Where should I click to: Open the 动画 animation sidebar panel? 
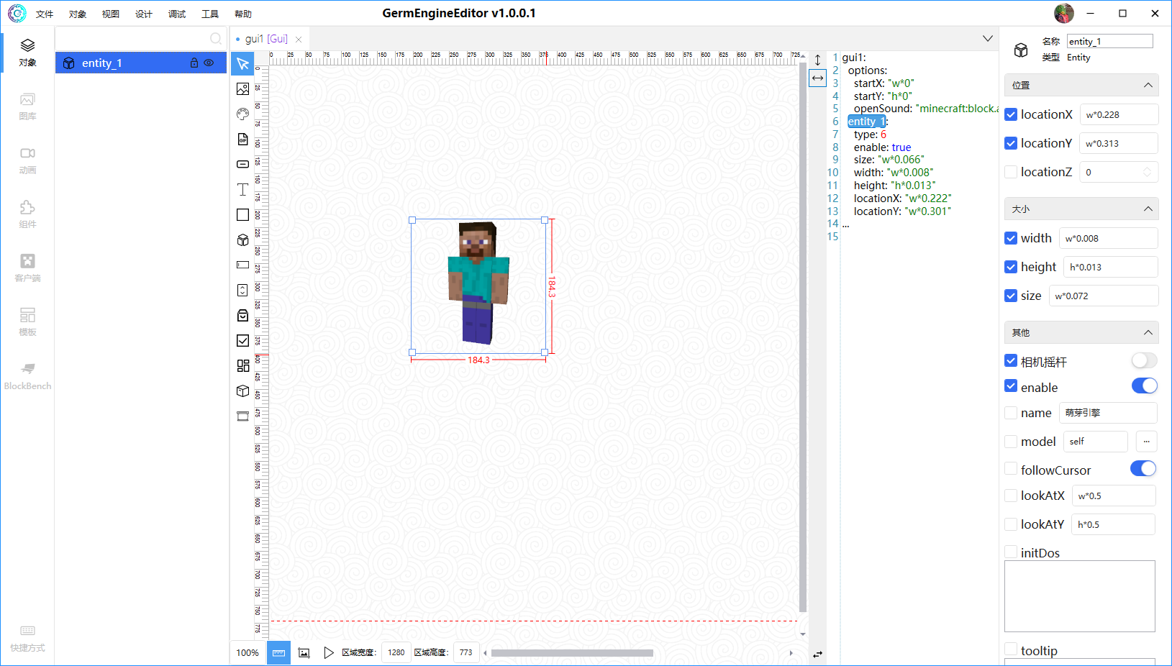tap(27, 160)
